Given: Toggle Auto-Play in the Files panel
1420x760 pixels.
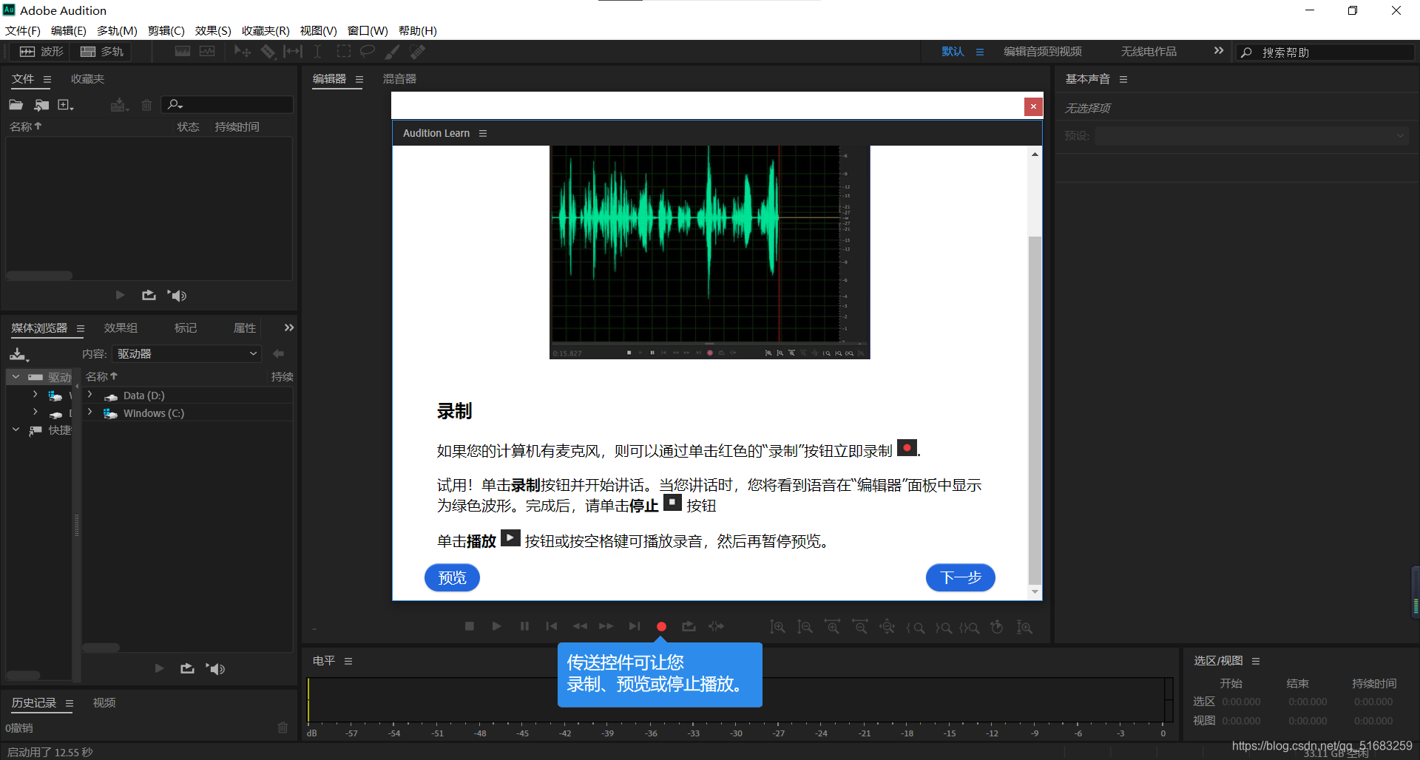Looking at the screenshot, I should click(177, 296).
